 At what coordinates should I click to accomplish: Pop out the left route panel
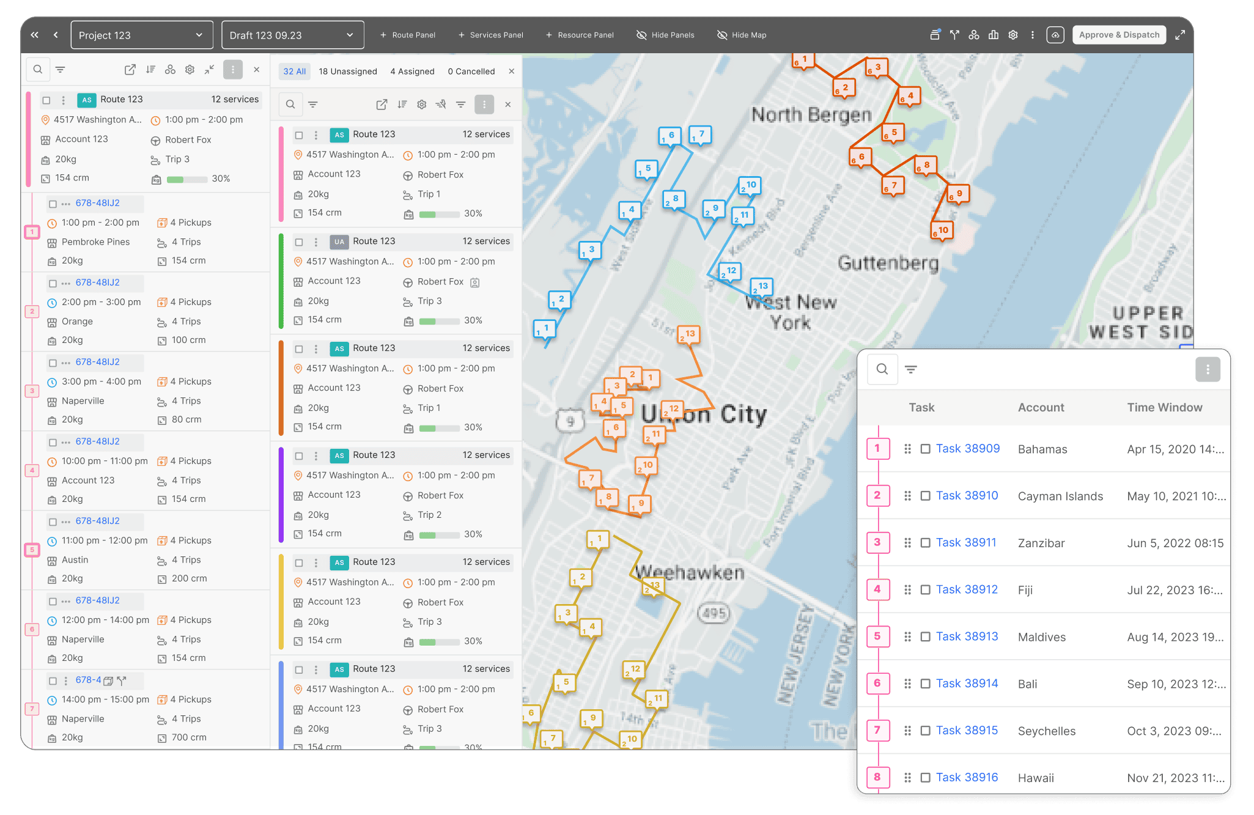(x=130, y=70)
